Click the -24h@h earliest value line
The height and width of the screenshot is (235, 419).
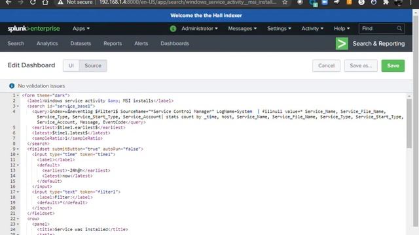(x=76, y=170)
